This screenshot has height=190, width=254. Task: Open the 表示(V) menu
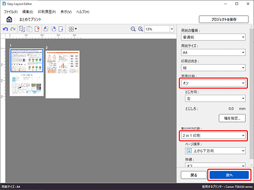[x=66, y=12]
